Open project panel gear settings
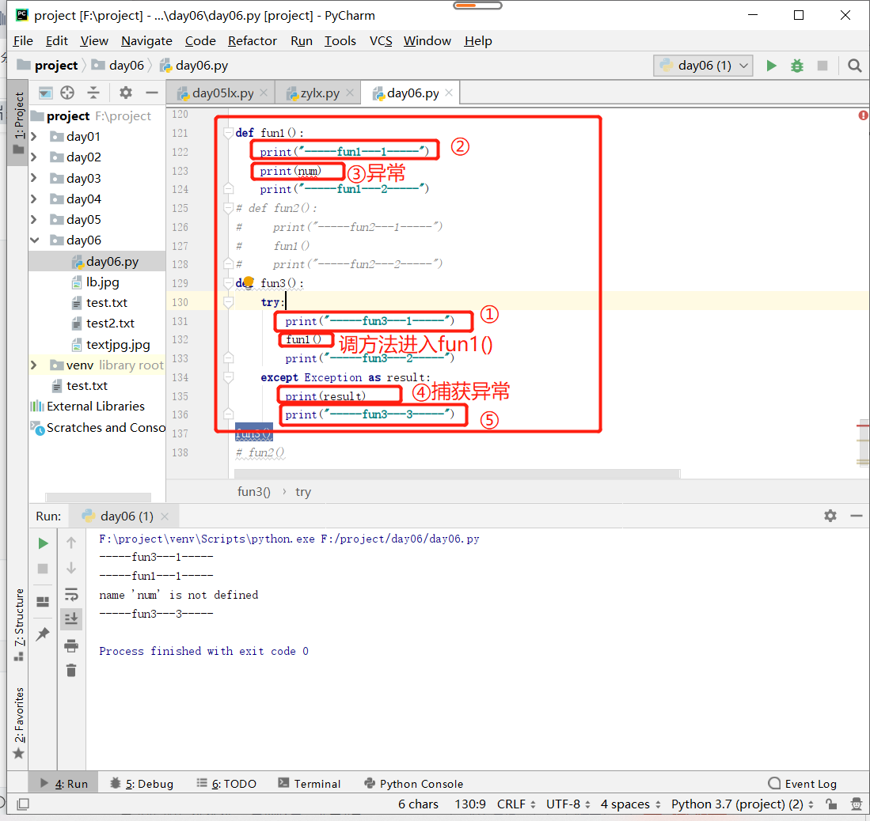 [126, 93]
